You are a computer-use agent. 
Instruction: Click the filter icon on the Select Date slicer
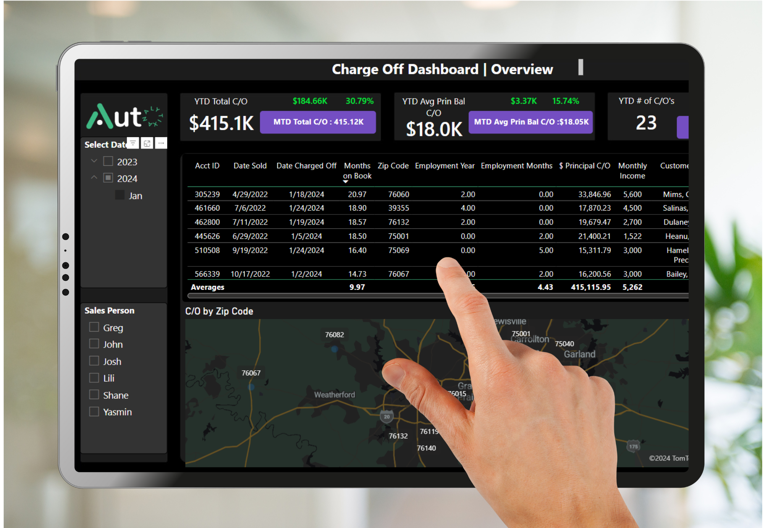[x=133, y=143]
